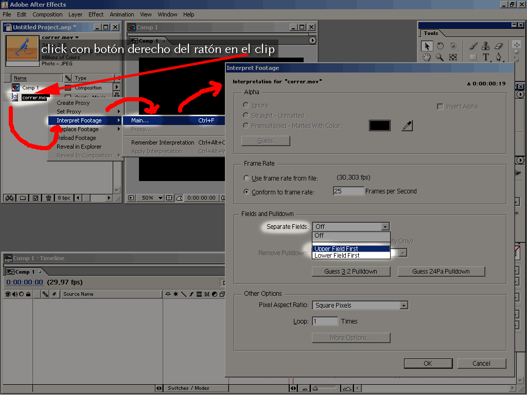Choose Off in the Separate Fields list
The height and width of the screenshot is (395, 527).
351,236
